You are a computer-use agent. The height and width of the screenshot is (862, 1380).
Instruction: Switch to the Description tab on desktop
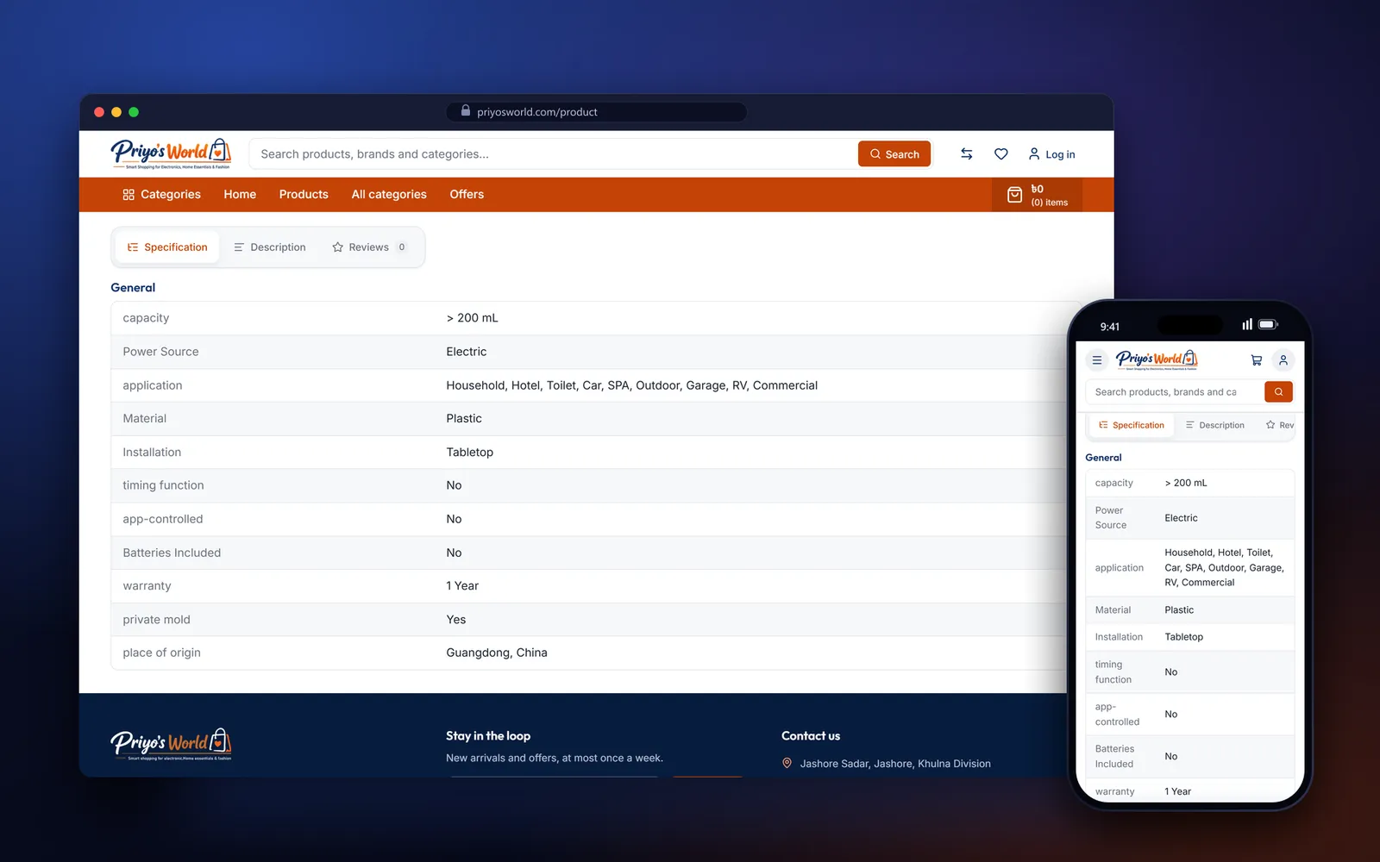[x=270, y=247]
